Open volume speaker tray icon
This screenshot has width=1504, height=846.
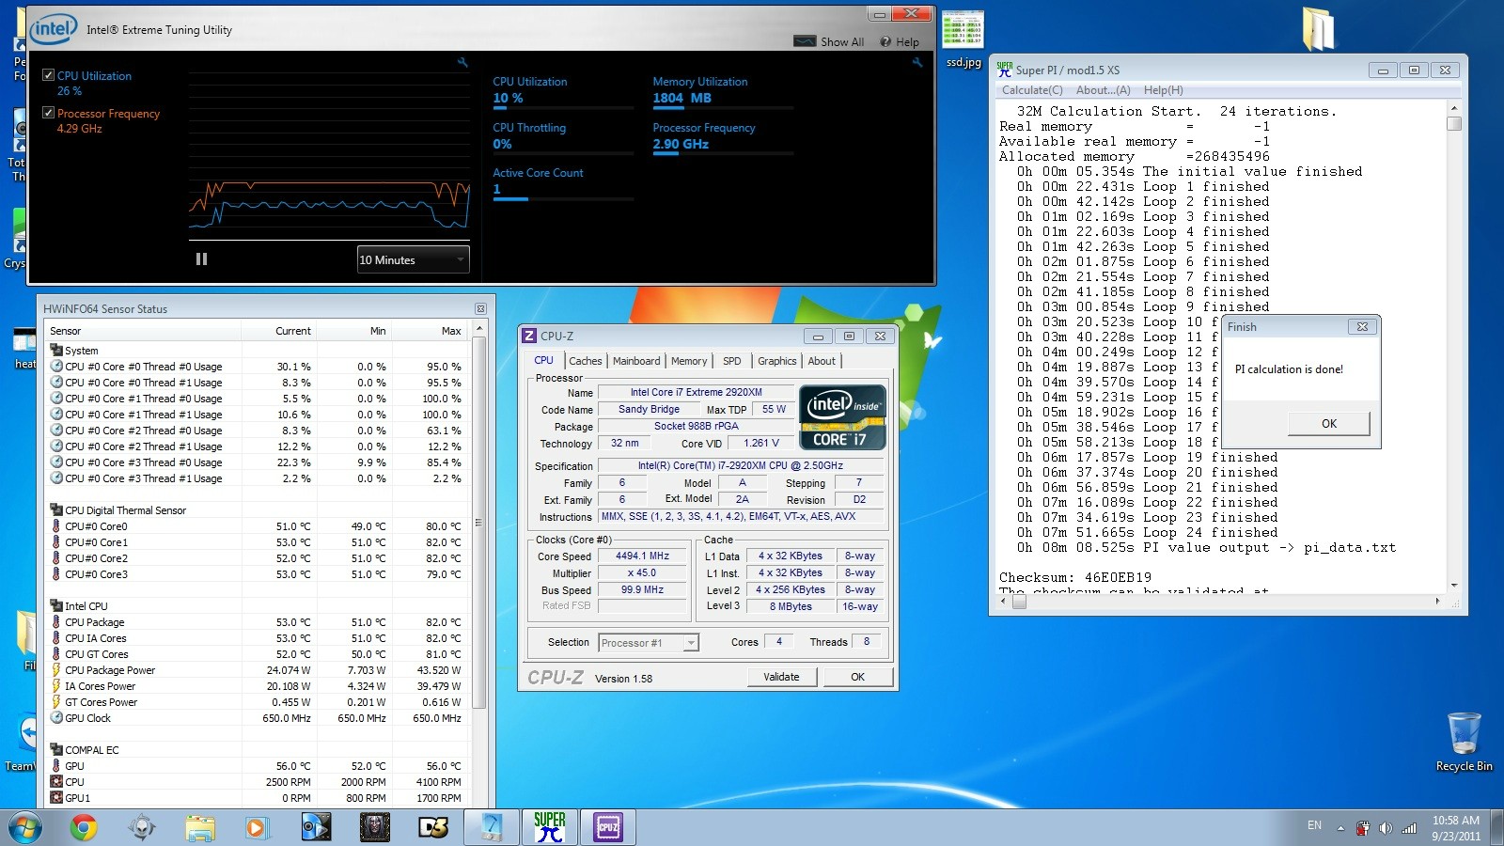pos(1386,827)
